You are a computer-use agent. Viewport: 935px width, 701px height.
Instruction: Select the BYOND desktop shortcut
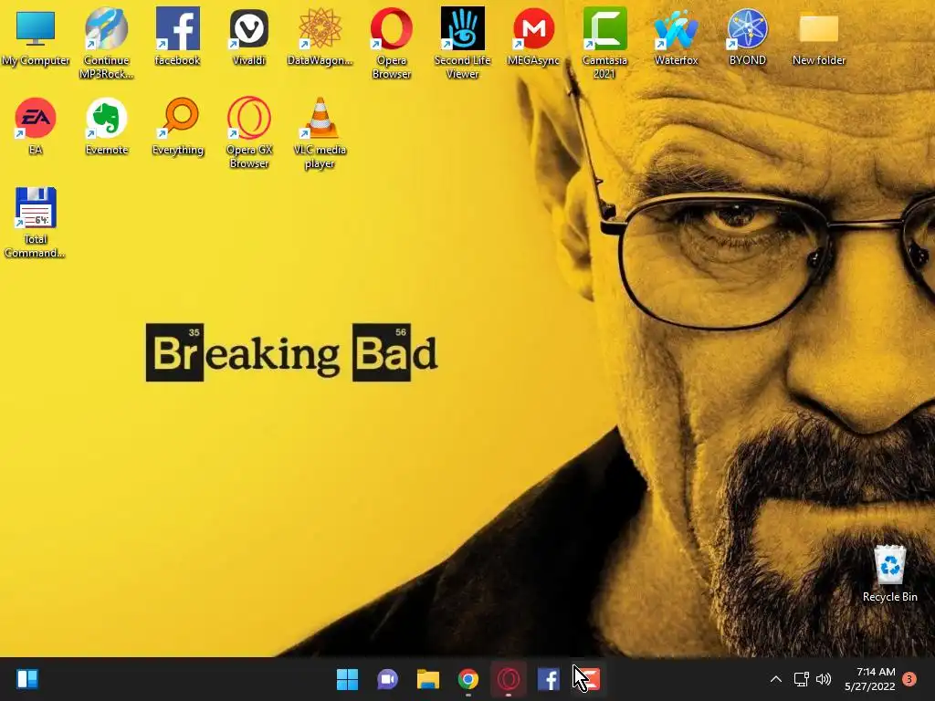747,37
